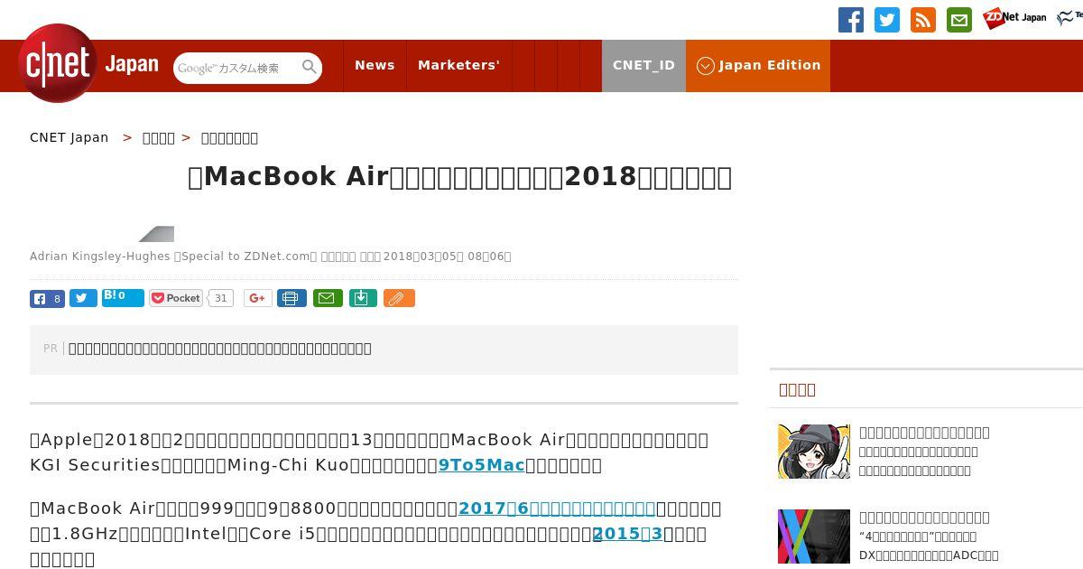
Task: Open the colorful X sidebar thumbnail
Action: pyautogui.click(x=814, y=536)
